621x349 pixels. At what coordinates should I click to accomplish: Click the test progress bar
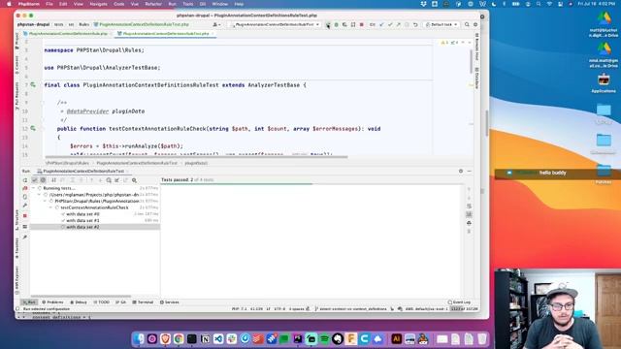[x=310, y=184]
